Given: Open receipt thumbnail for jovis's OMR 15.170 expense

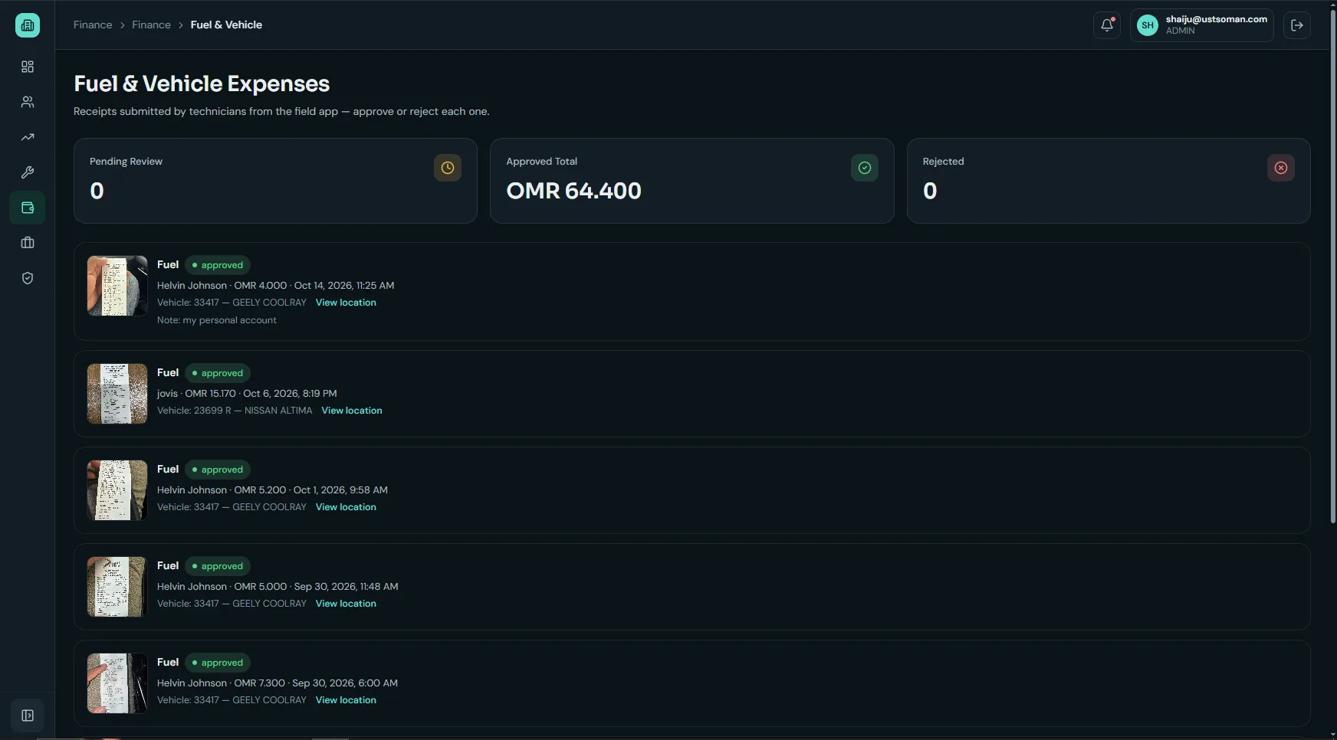Looking at the screenshot, I should [117, 394].
